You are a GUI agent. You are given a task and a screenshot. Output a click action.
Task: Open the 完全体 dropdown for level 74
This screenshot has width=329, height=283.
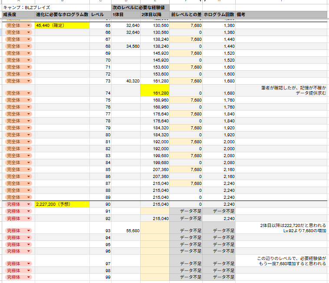(29, 93)
